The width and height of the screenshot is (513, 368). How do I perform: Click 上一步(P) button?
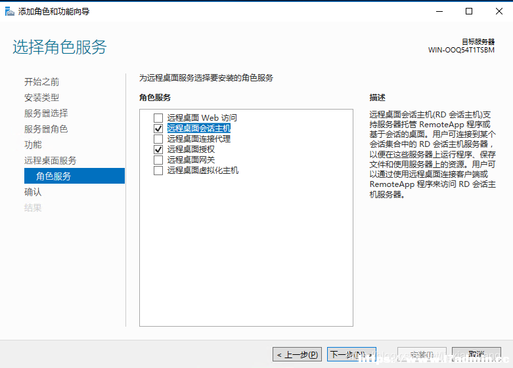tap(297, 354)
